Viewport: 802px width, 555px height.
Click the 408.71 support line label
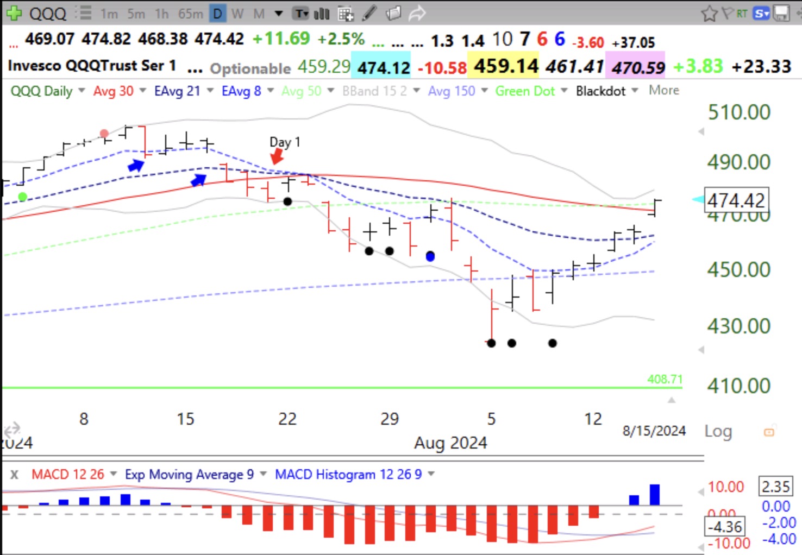click(665, 379)
